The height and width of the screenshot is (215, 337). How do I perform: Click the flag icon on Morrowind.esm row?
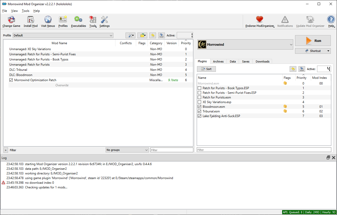(x=285, y=83)
